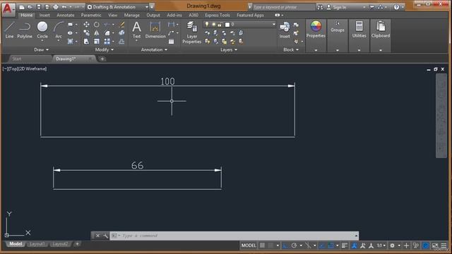Open the annotation scale 1:1 dropdown

pos(381,246)
